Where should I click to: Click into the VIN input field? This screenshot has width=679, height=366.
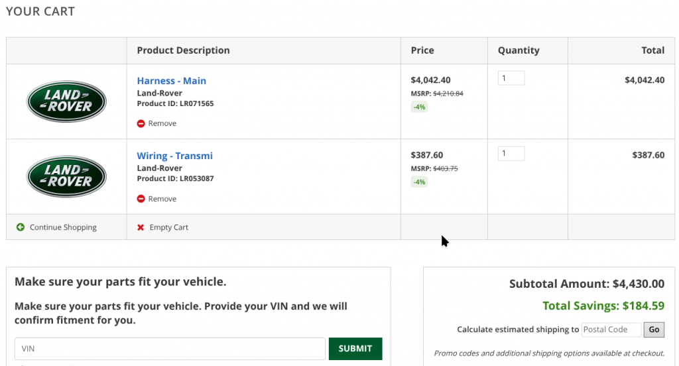[170, 349]
